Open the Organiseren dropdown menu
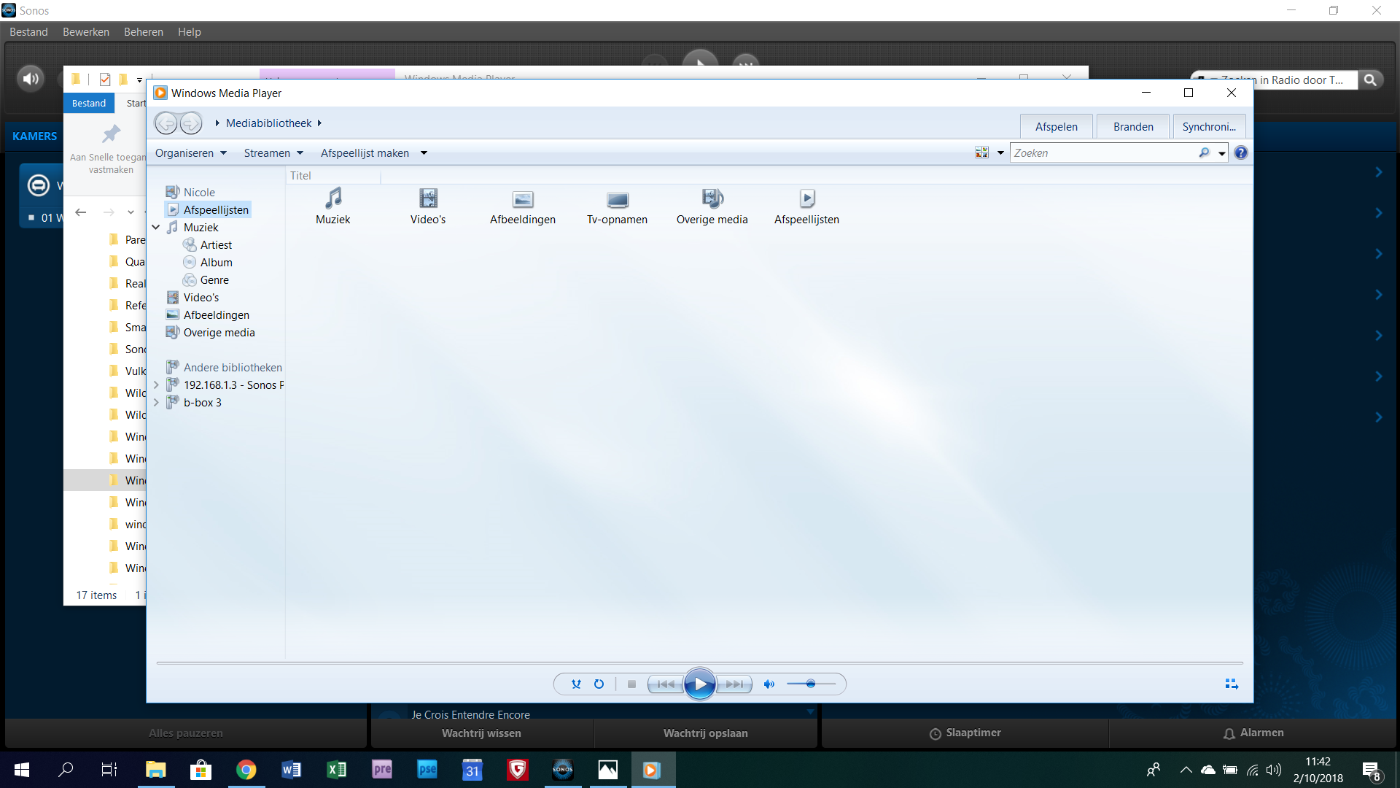Viewport: 1400px width, 788px height. pyautogui.click(x=191, y=153)
